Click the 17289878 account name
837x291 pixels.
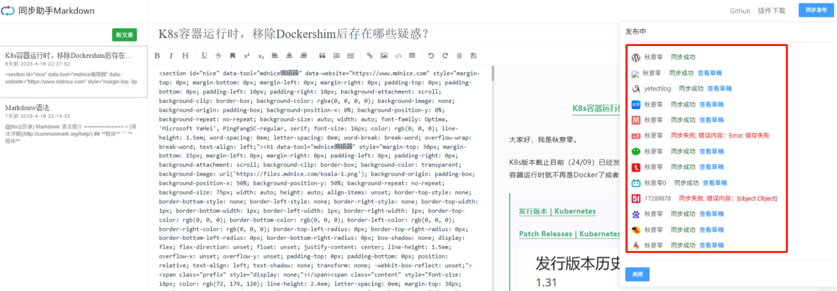pyautogui.click(x=658, y=198)
